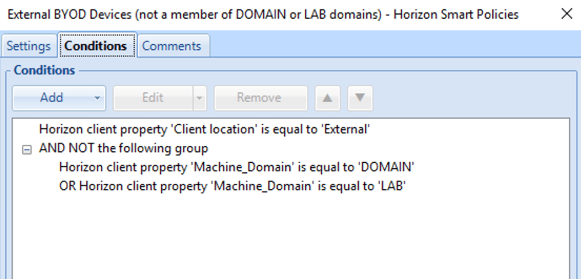
Task: Click the Edit button
Action: pyautogui.click(x=153, y=98)
